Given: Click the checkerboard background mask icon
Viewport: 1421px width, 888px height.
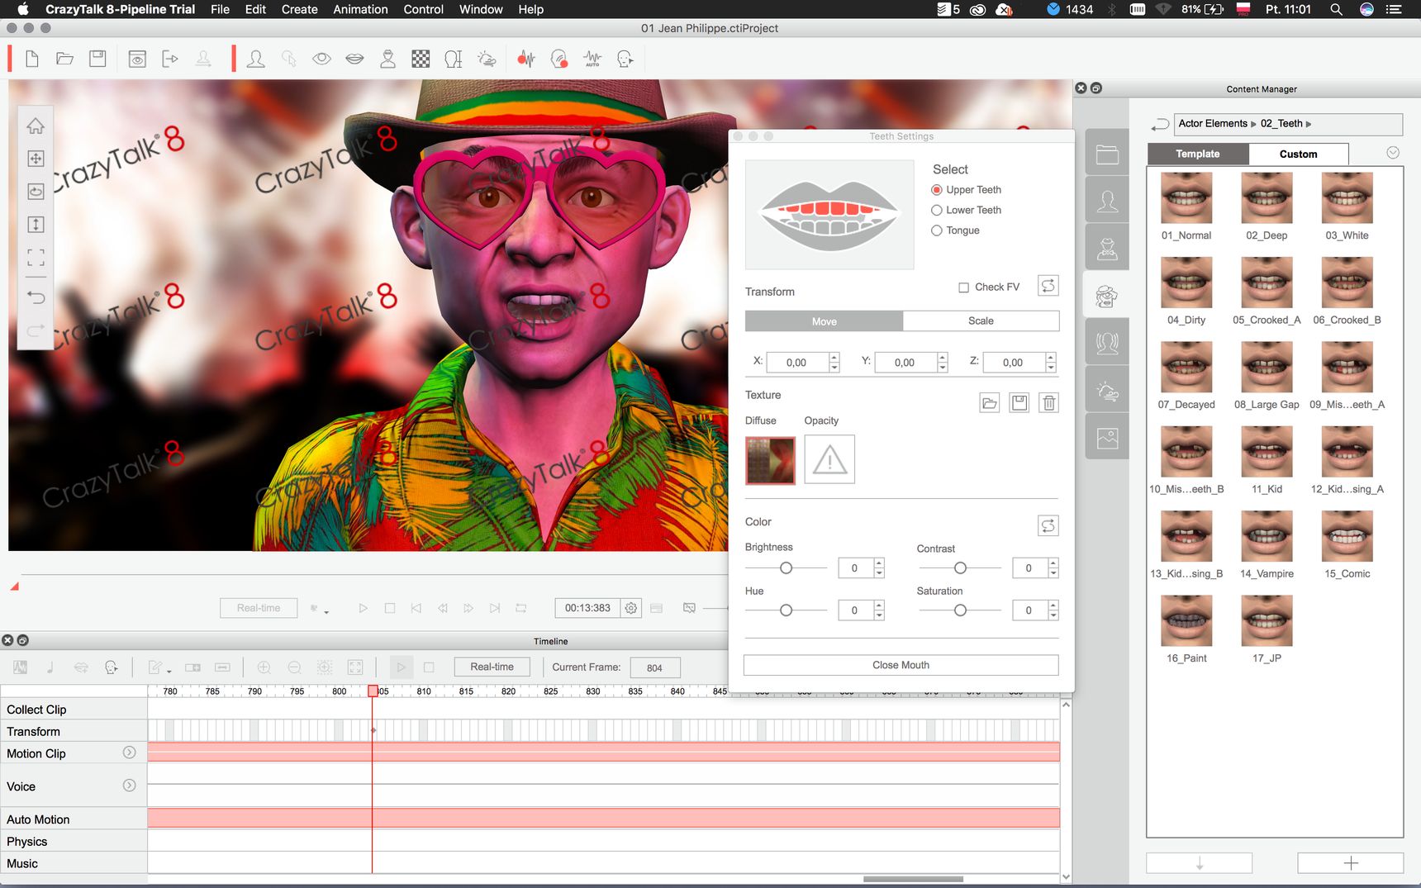Looking at the screenshot, I should click(421, 59).
